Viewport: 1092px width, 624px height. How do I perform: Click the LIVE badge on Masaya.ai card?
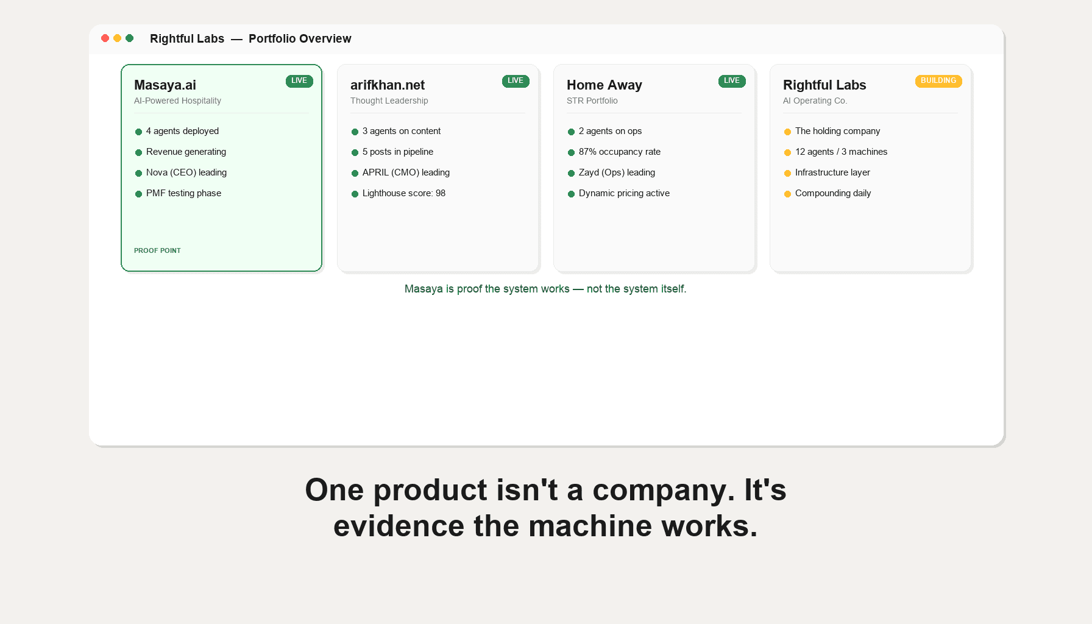coord(299,81)
